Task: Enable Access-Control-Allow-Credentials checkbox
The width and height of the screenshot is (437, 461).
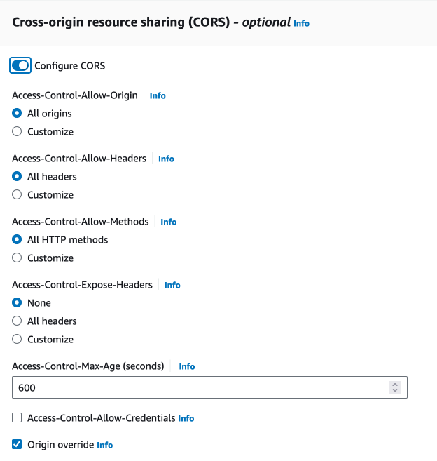Action: pos(18,417)
